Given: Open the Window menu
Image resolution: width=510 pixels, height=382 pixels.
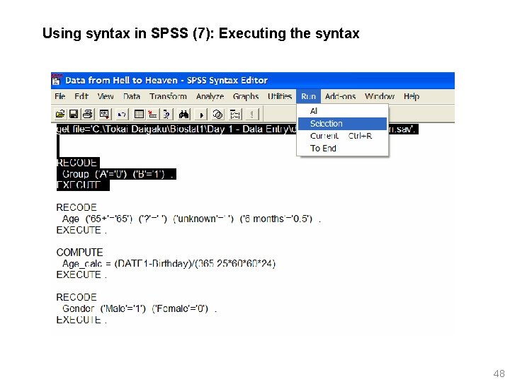Looking at the screenshot, I should (380, 96).
